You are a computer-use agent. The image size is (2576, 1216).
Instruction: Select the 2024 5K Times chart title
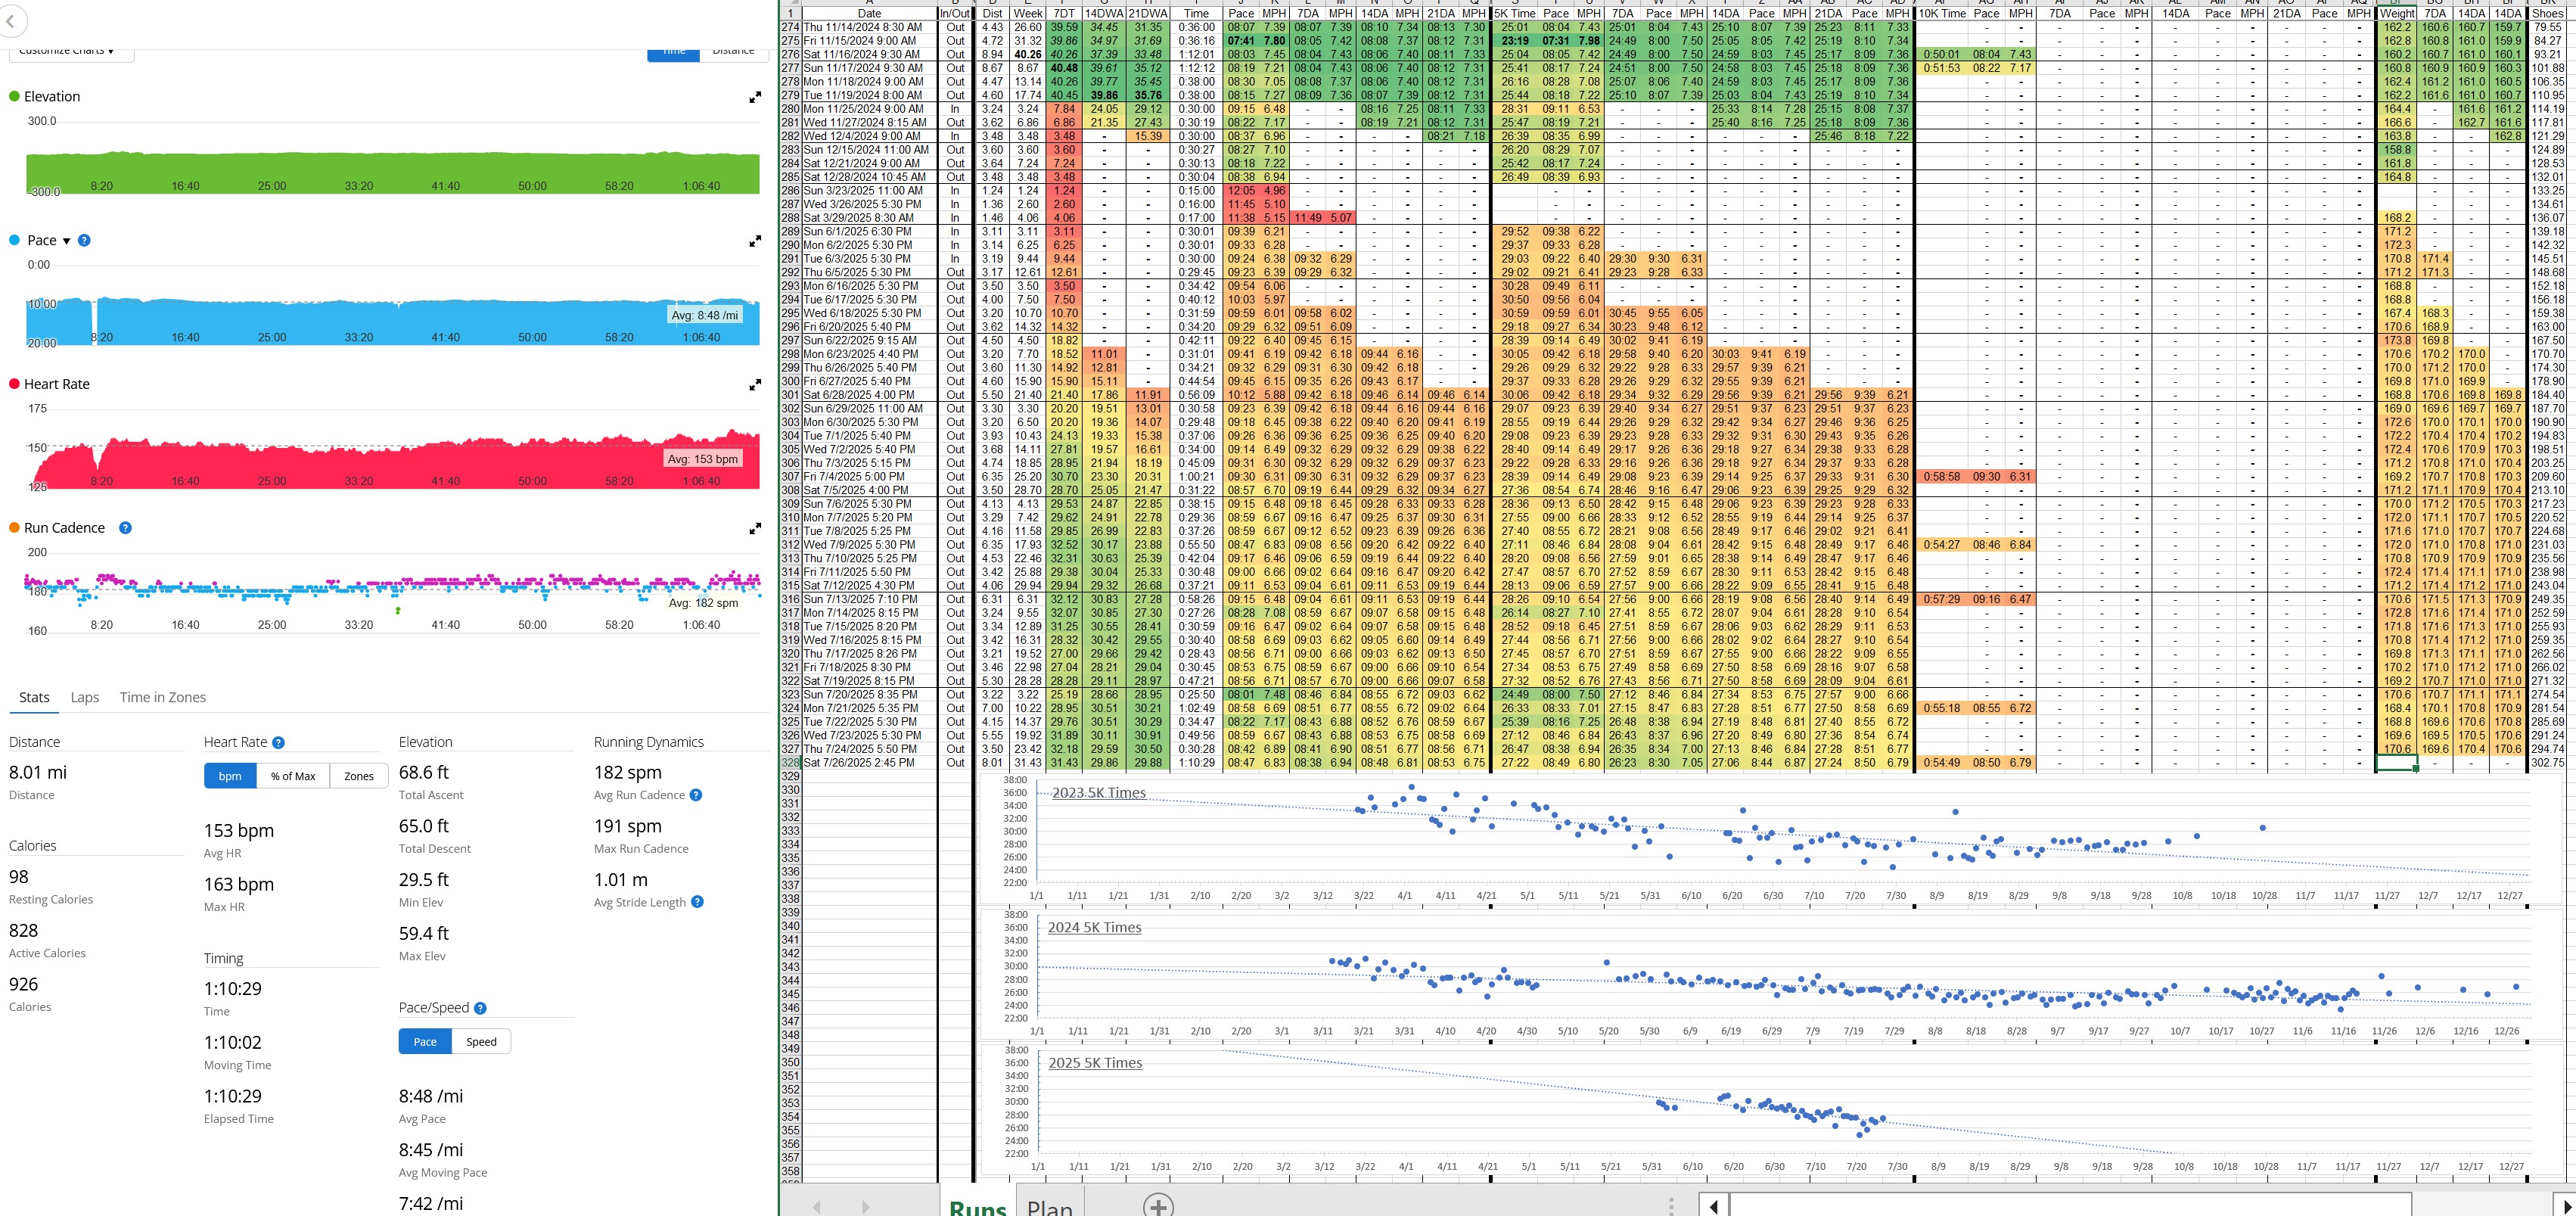point(1095,927)
